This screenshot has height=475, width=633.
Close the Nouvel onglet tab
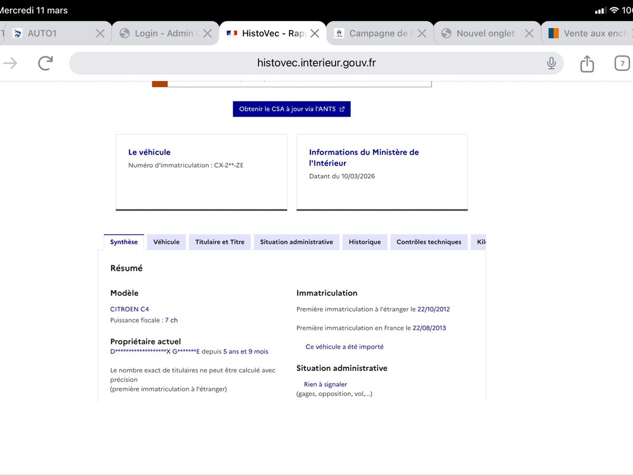point(529,33)
